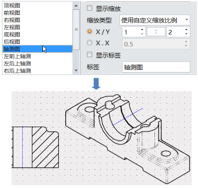Select the X / Y radio button

(x=89, y=31)
